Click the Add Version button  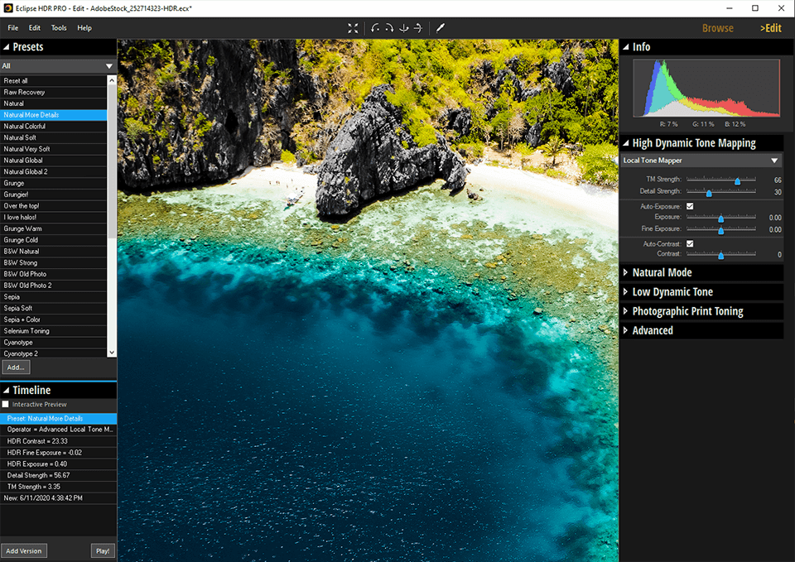point(24,550)
